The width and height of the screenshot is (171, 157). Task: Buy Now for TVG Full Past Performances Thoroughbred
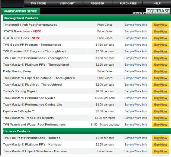160,58
